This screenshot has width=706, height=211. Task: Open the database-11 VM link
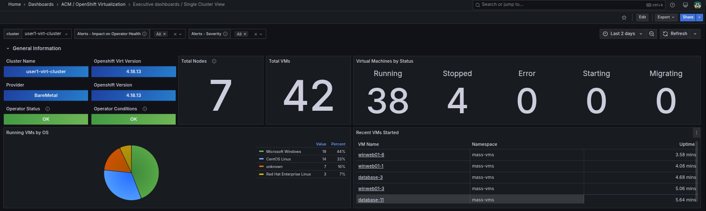coord(371,200)
